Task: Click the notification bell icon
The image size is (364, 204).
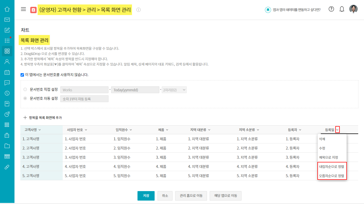Action: [342, 9]
